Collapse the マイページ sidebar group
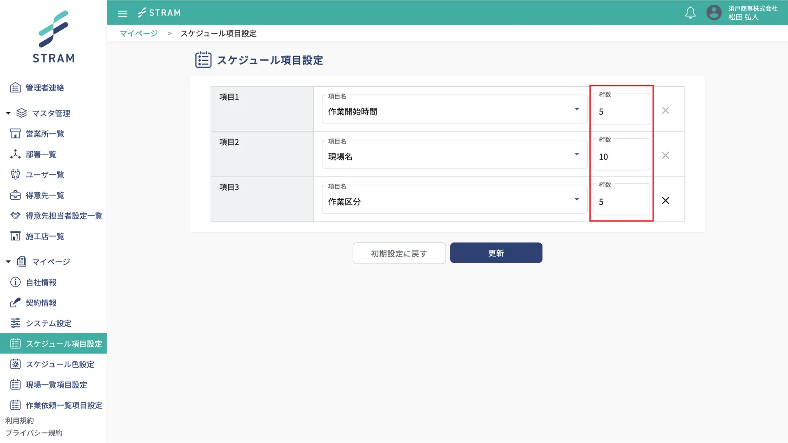This screenshot has width=788, height=443. 8,262
